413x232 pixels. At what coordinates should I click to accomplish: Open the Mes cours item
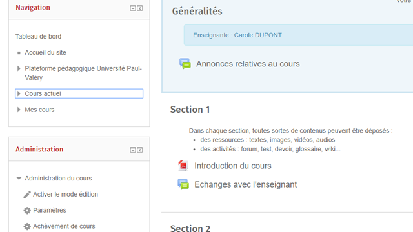click(39, 110)
